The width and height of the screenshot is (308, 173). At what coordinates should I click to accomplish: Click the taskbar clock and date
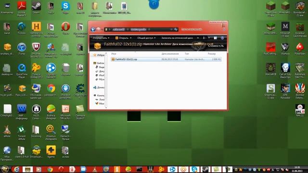point(297,169)
